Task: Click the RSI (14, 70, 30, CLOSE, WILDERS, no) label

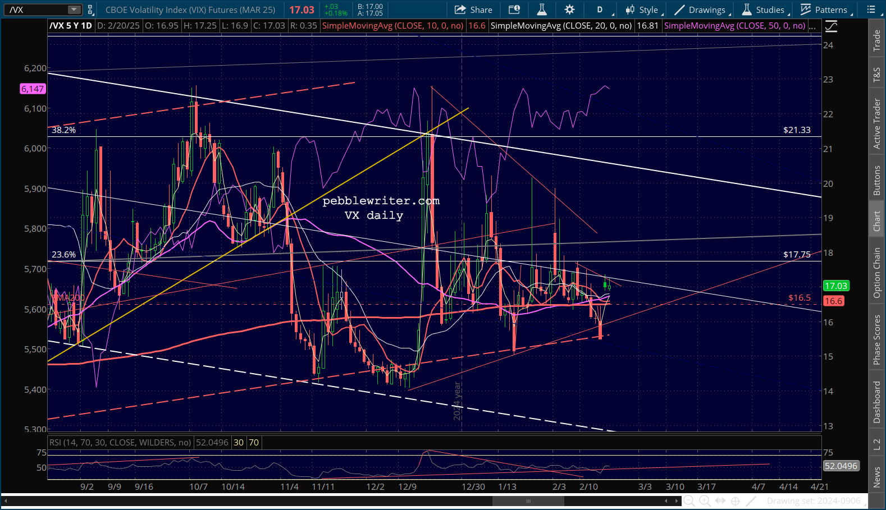Action: tap(120, 443)
